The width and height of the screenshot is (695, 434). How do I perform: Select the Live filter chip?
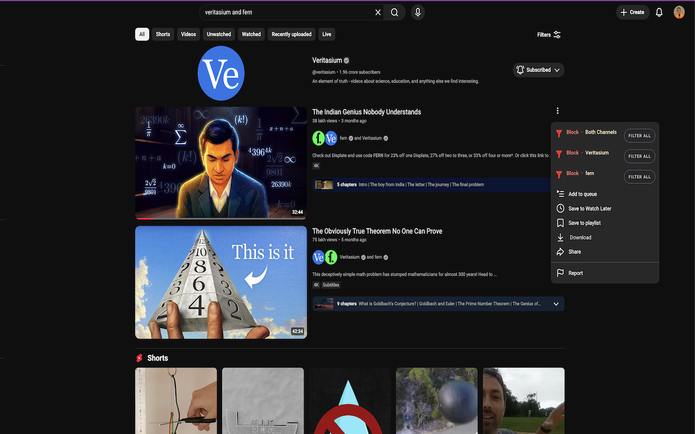(327, 34)
